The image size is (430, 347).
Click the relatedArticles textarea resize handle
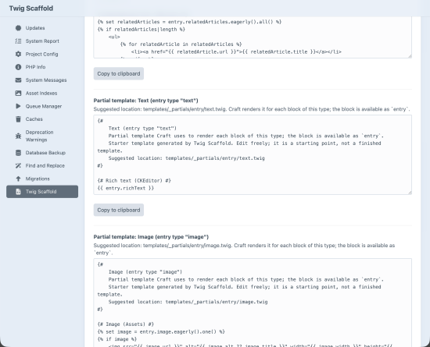tap(410, 56)
